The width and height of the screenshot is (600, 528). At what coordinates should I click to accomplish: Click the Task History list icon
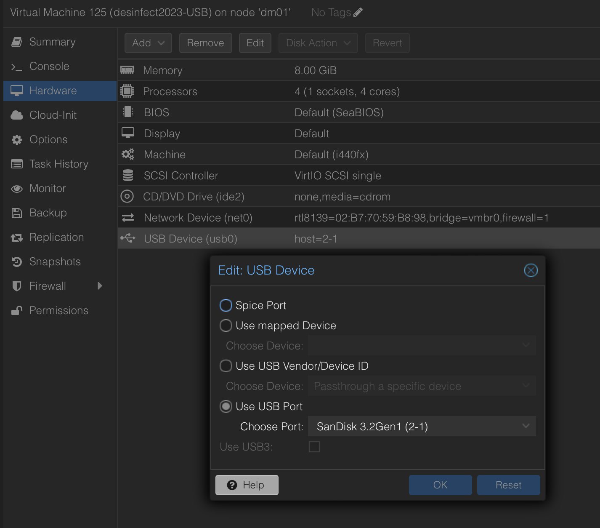(x=17, y=164)
